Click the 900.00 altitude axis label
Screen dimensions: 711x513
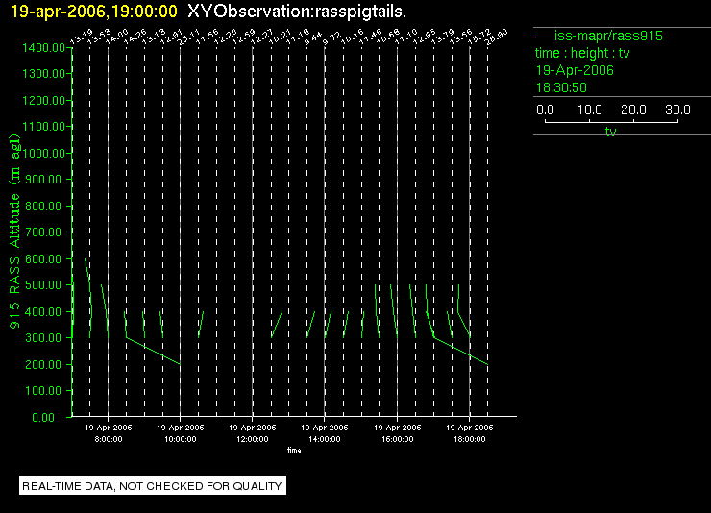[x=43, y=180]
